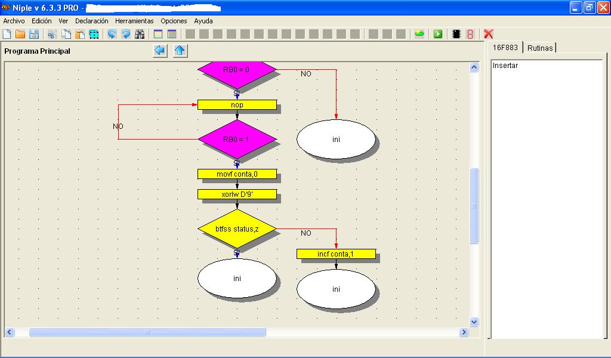Open the Archivo menu
611x358 pixels.
[14, 21]
